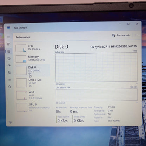Select Disk 0 SSD (NVMe) item
The image size is (146, 146).
tap(33, 71)
